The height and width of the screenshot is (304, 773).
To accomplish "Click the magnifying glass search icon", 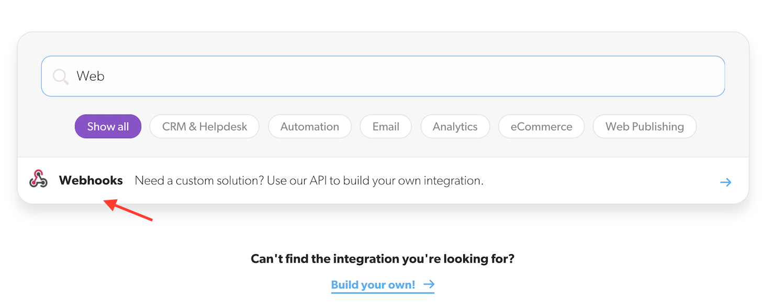I will (61, 77).
